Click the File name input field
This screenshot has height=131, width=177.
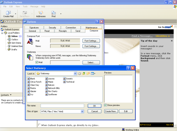point(62,106)
